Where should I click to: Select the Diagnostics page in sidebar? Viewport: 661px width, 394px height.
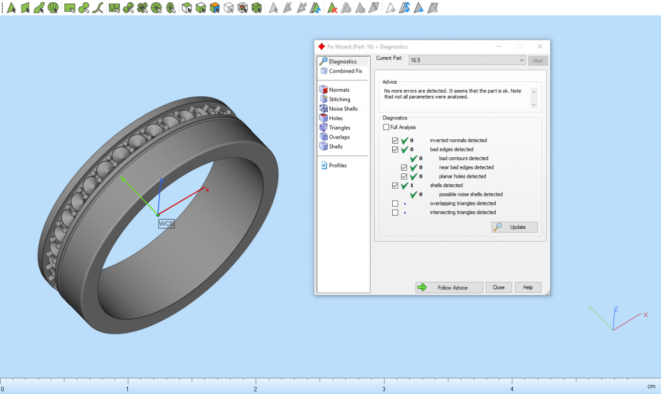[x=342, y=62]
